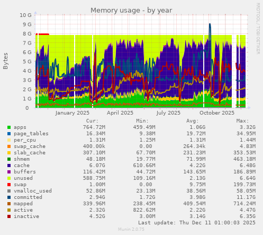Click the 'Last update' timestamp line

[197, 223]
